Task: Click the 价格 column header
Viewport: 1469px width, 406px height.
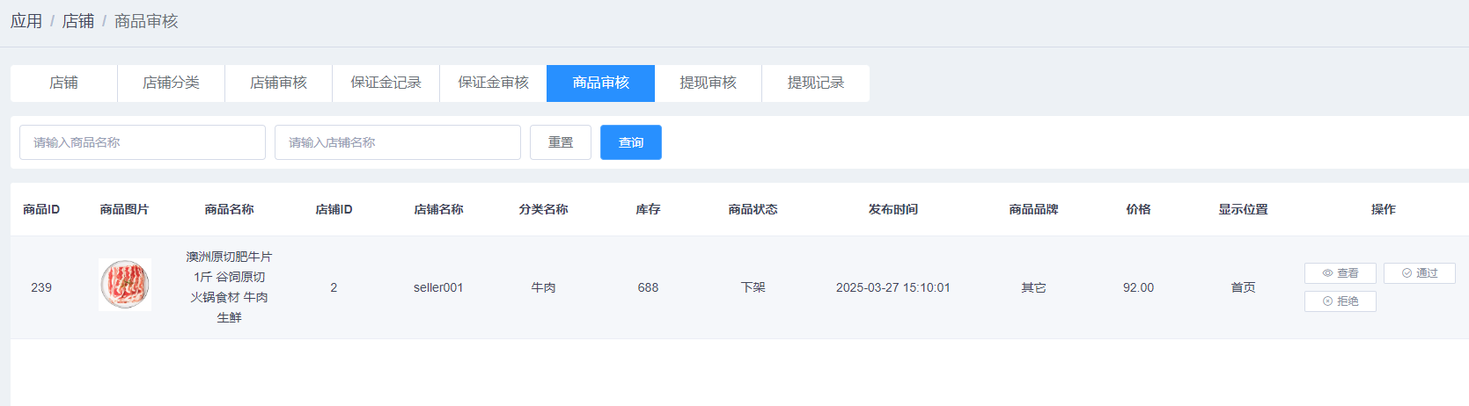Action: tap(1138, 209)
